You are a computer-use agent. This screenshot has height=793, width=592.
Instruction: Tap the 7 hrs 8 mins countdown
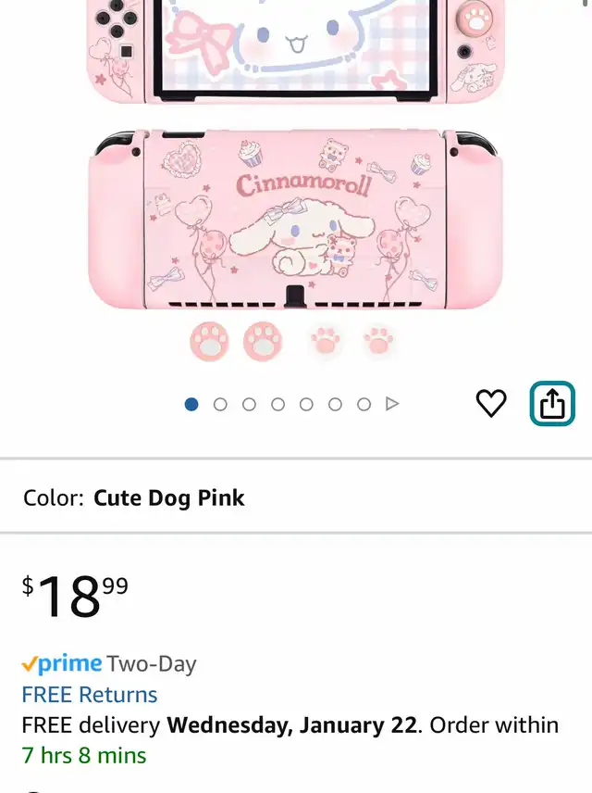click(x=84, y=756)
